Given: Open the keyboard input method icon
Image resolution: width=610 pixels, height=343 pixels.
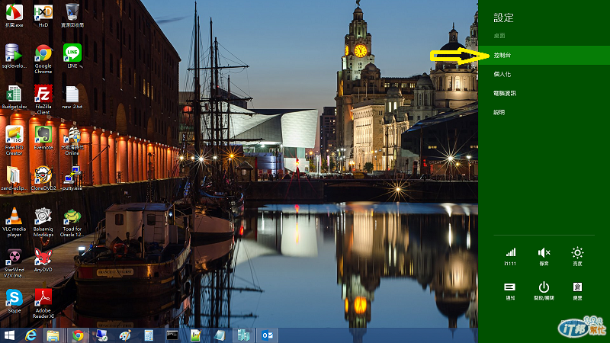Looking at the screenshot, I should click(x=577, y=287).
